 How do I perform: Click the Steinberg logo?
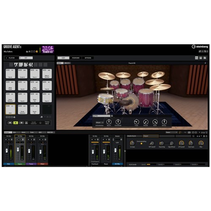(x=200, y=46)
